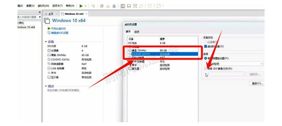Open the 查看(V) menu
The width and height of the screenshot is (282, 126).
pyautogui.click(x=30, y=6)
